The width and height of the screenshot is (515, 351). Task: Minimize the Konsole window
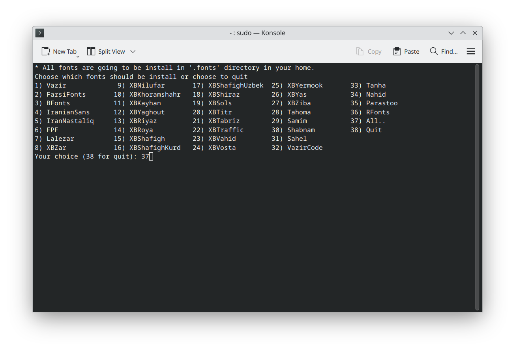pos(451,33)
